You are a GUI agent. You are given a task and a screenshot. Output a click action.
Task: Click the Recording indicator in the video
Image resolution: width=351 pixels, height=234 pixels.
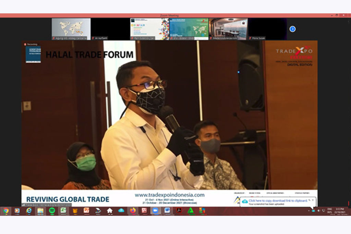[x=31, y=44]
